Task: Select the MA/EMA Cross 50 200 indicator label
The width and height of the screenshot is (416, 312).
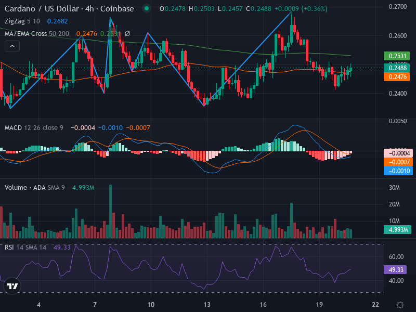Action: (x=36, y=34)
